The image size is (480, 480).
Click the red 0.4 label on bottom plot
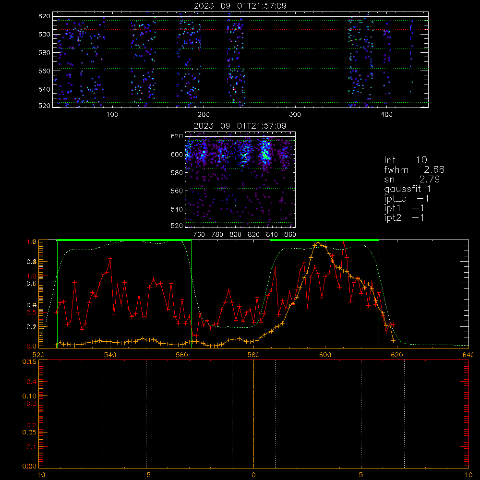(x=32, y=382)
